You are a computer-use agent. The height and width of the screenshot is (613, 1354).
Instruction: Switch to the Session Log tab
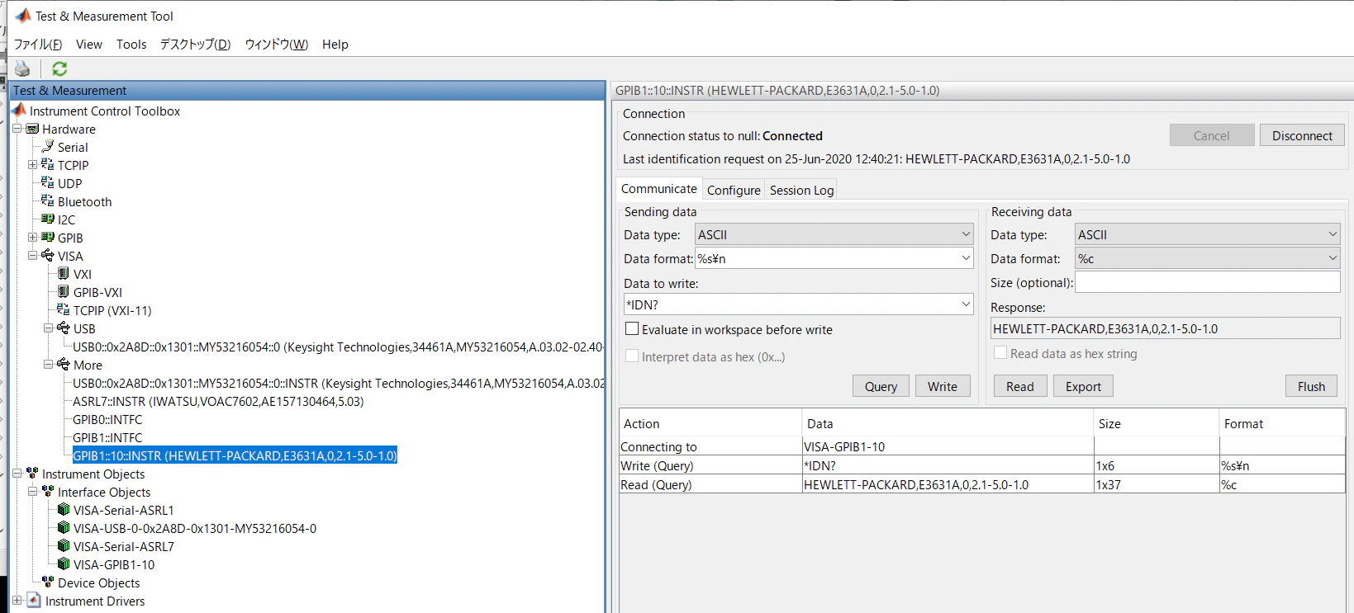click(x=802, y=190)
